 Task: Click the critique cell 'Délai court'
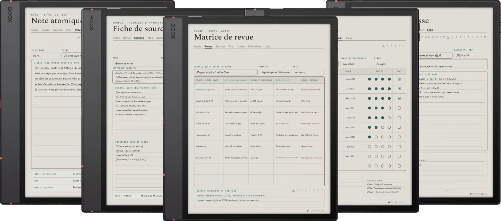pyautogui.click(x=311, y=101)
